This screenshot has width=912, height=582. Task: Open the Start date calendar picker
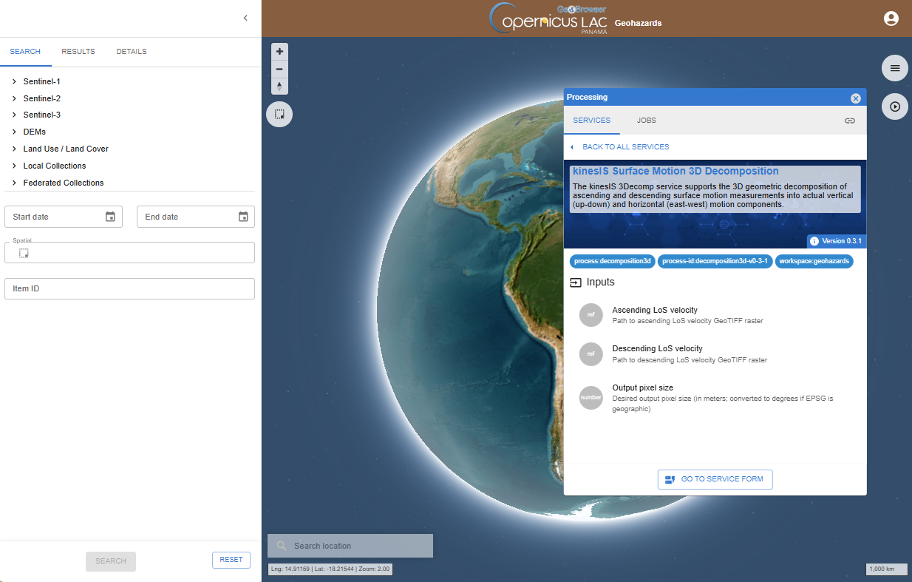[110, 217]
